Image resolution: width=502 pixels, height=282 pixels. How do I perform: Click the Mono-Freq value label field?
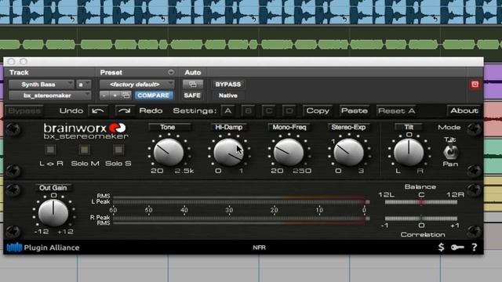click(x=289, y=127)
